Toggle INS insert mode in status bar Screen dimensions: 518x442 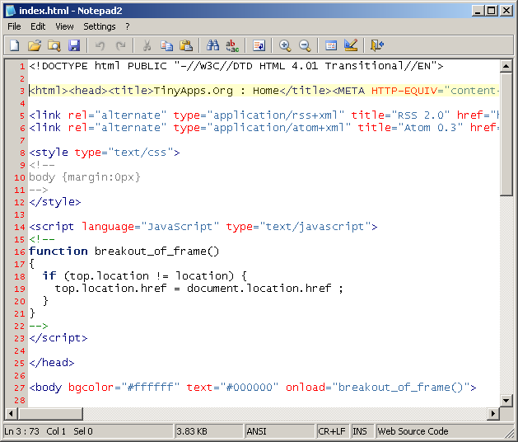pyautogui.click(x=360, y=431)
